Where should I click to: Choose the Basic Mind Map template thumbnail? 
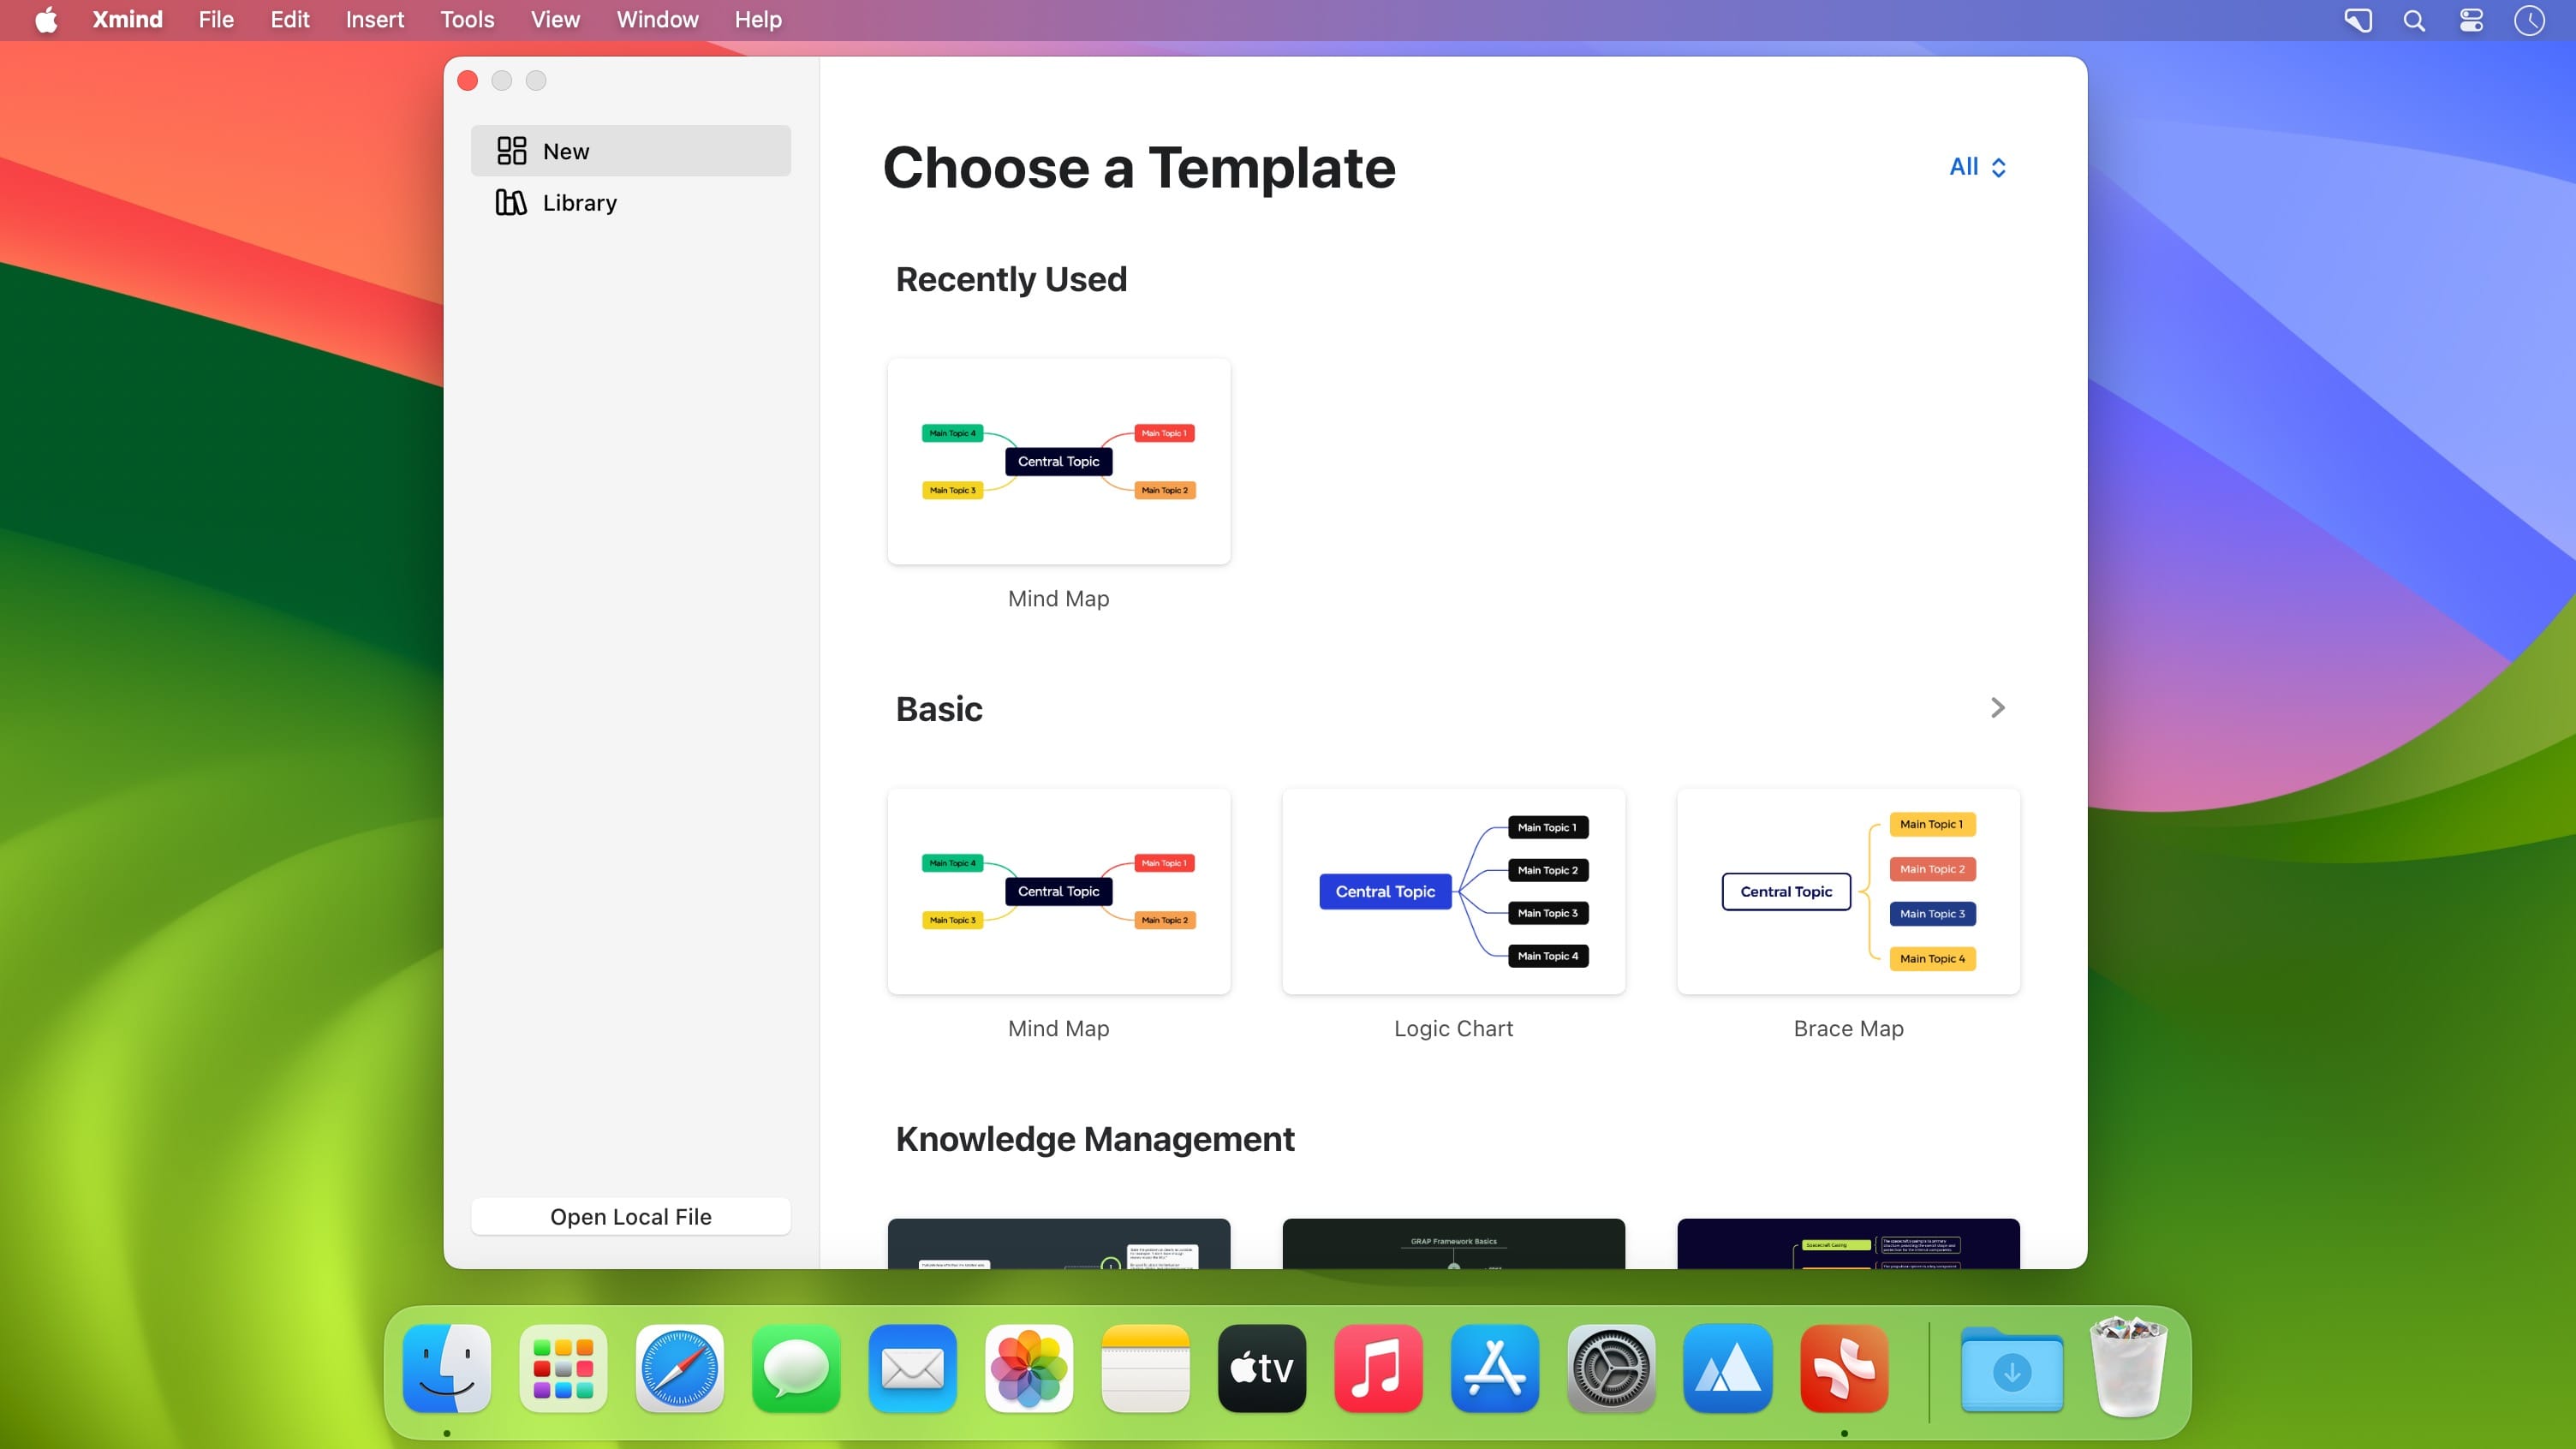pyautogui.click(x=1059, y=891)
